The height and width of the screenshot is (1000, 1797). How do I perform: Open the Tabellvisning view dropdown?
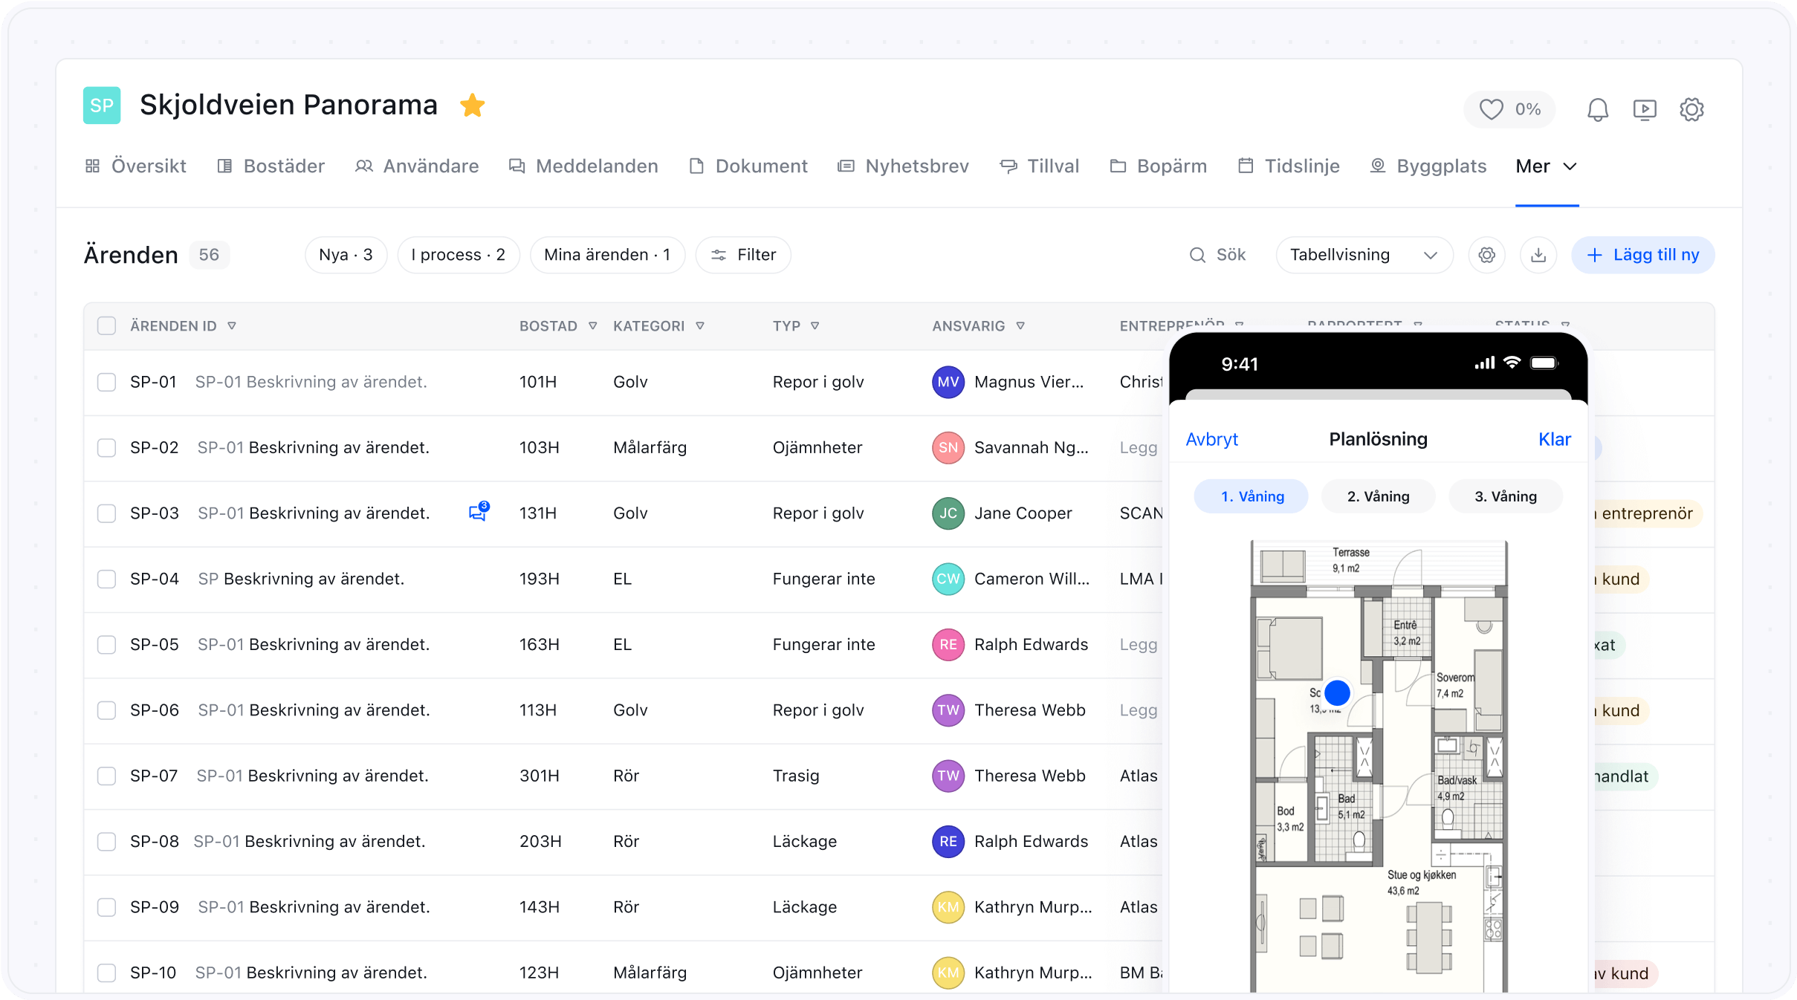pos(1364,256)
